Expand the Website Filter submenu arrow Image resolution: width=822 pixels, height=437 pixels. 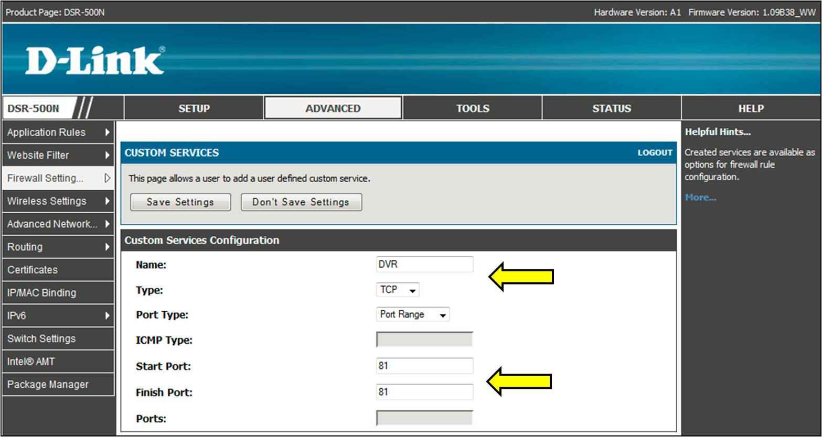pyautogui.click(x=107, y=156)
